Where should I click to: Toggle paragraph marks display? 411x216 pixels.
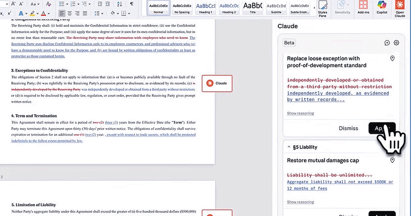point(132,4)
